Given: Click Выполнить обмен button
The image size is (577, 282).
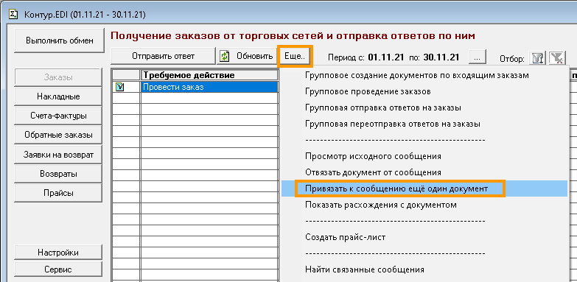Looking at the screenshot, I should pyautogui.click(x=59, y=40).
